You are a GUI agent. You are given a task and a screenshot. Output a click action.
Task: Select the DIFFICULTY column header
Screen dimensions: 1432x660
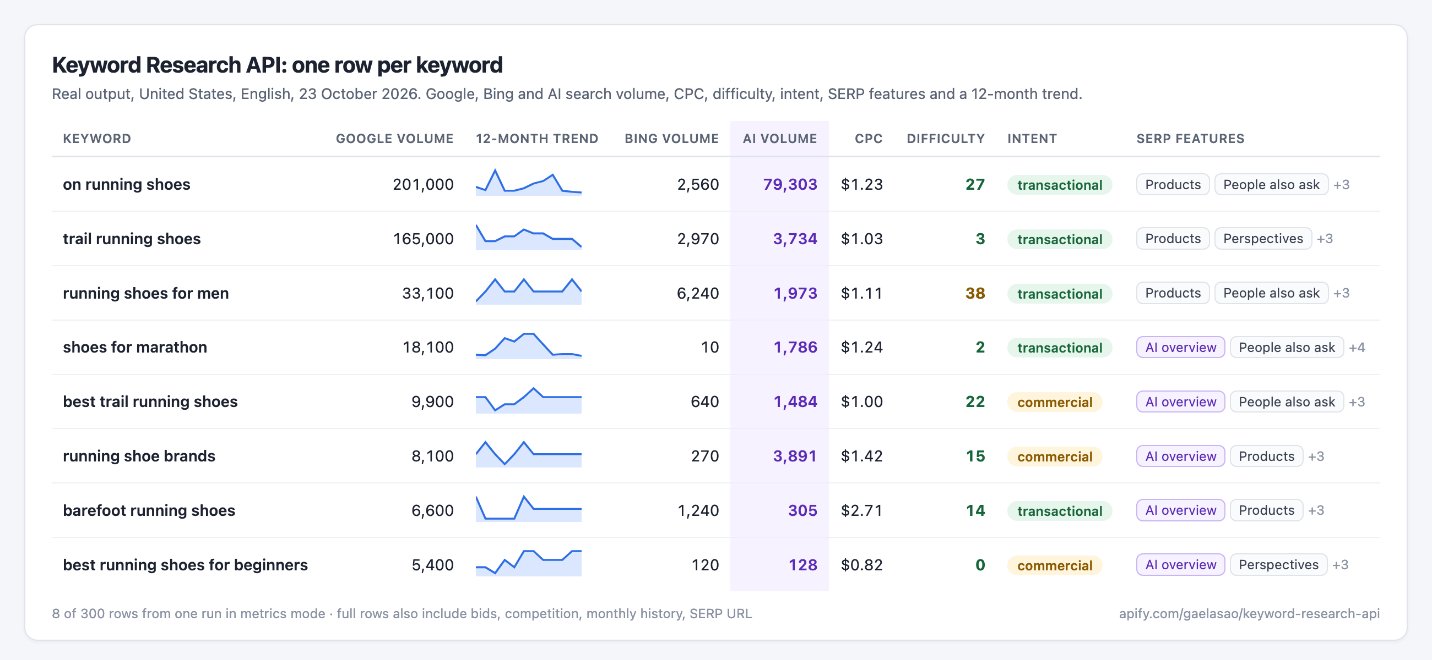945,138
